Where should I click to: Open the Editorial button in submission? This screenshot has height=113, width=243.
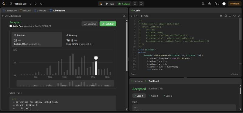coord(90,24)
